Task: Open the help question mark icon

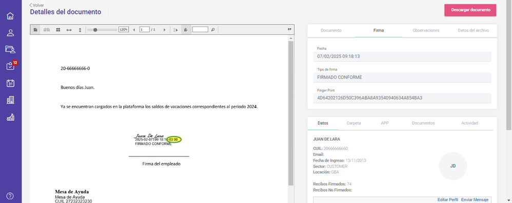Action: [10, 196]
